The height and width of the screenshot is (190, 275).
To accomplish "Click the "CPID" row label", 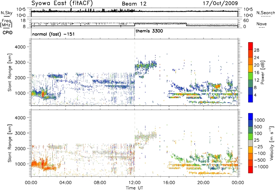I will tap(8, 33).
